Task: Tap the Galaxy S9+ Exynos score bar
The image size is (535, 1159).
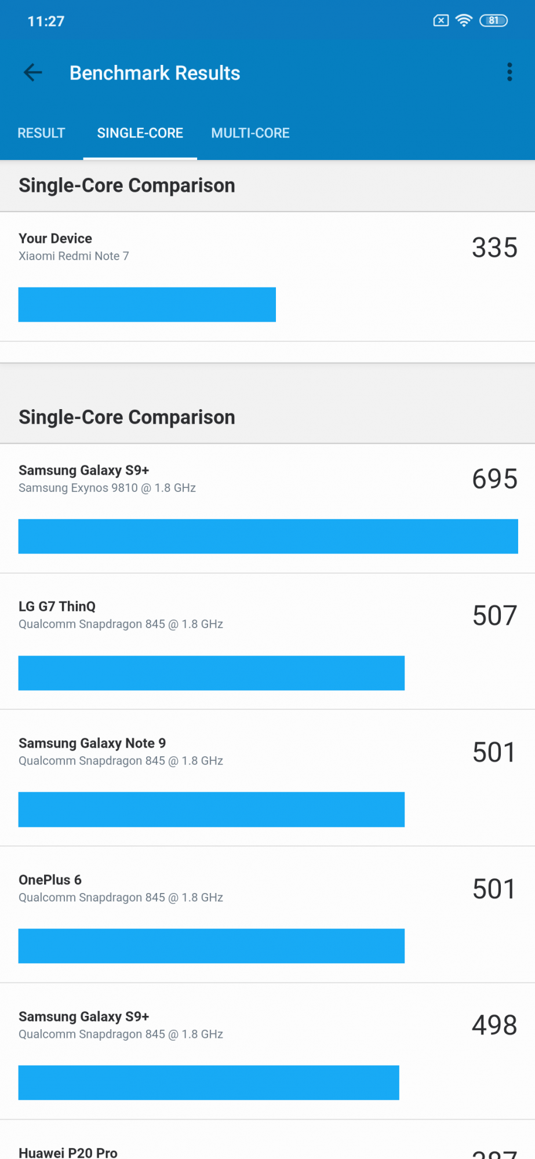Action: click(268, 536)
